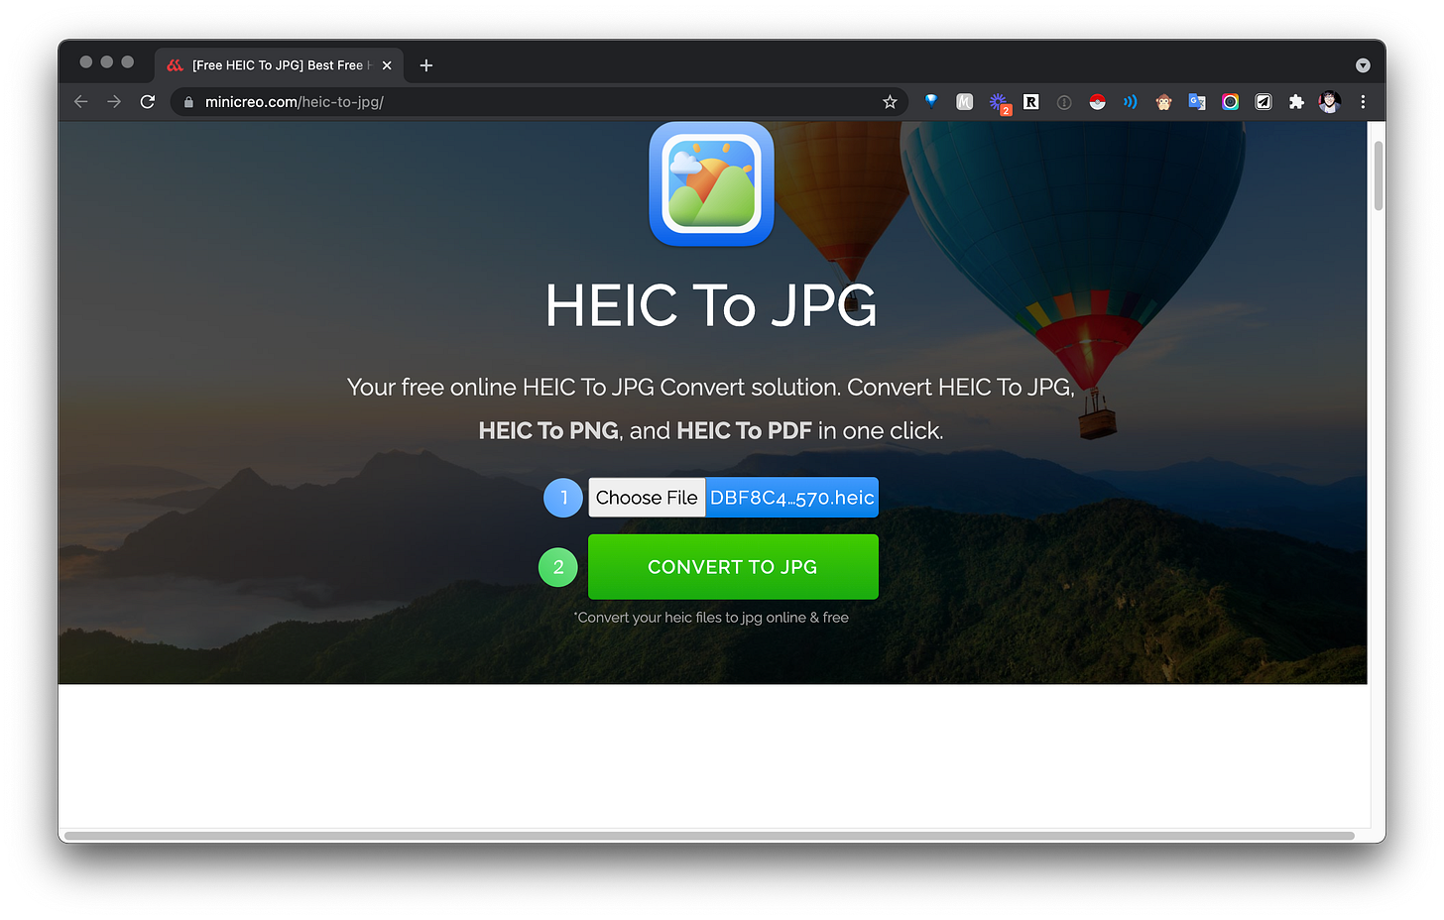Go forward to the next page
Image resolution: width=1444 pixels, height=920 pixels.
point(114,102)
